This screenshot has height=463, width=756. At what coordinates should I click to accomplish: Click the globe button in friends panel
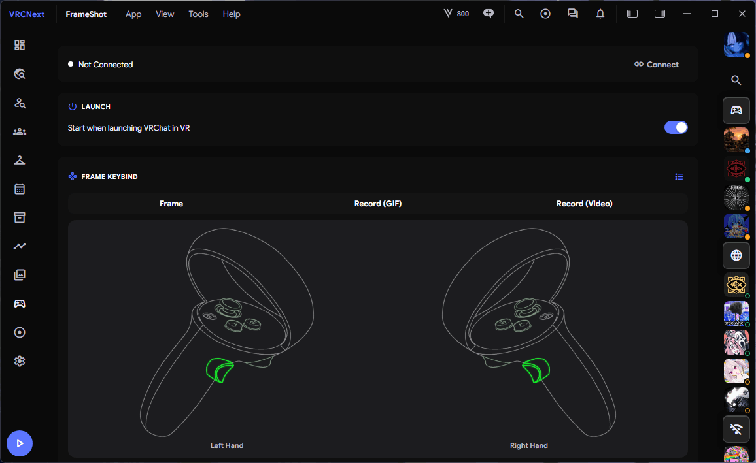coord(736,255)
